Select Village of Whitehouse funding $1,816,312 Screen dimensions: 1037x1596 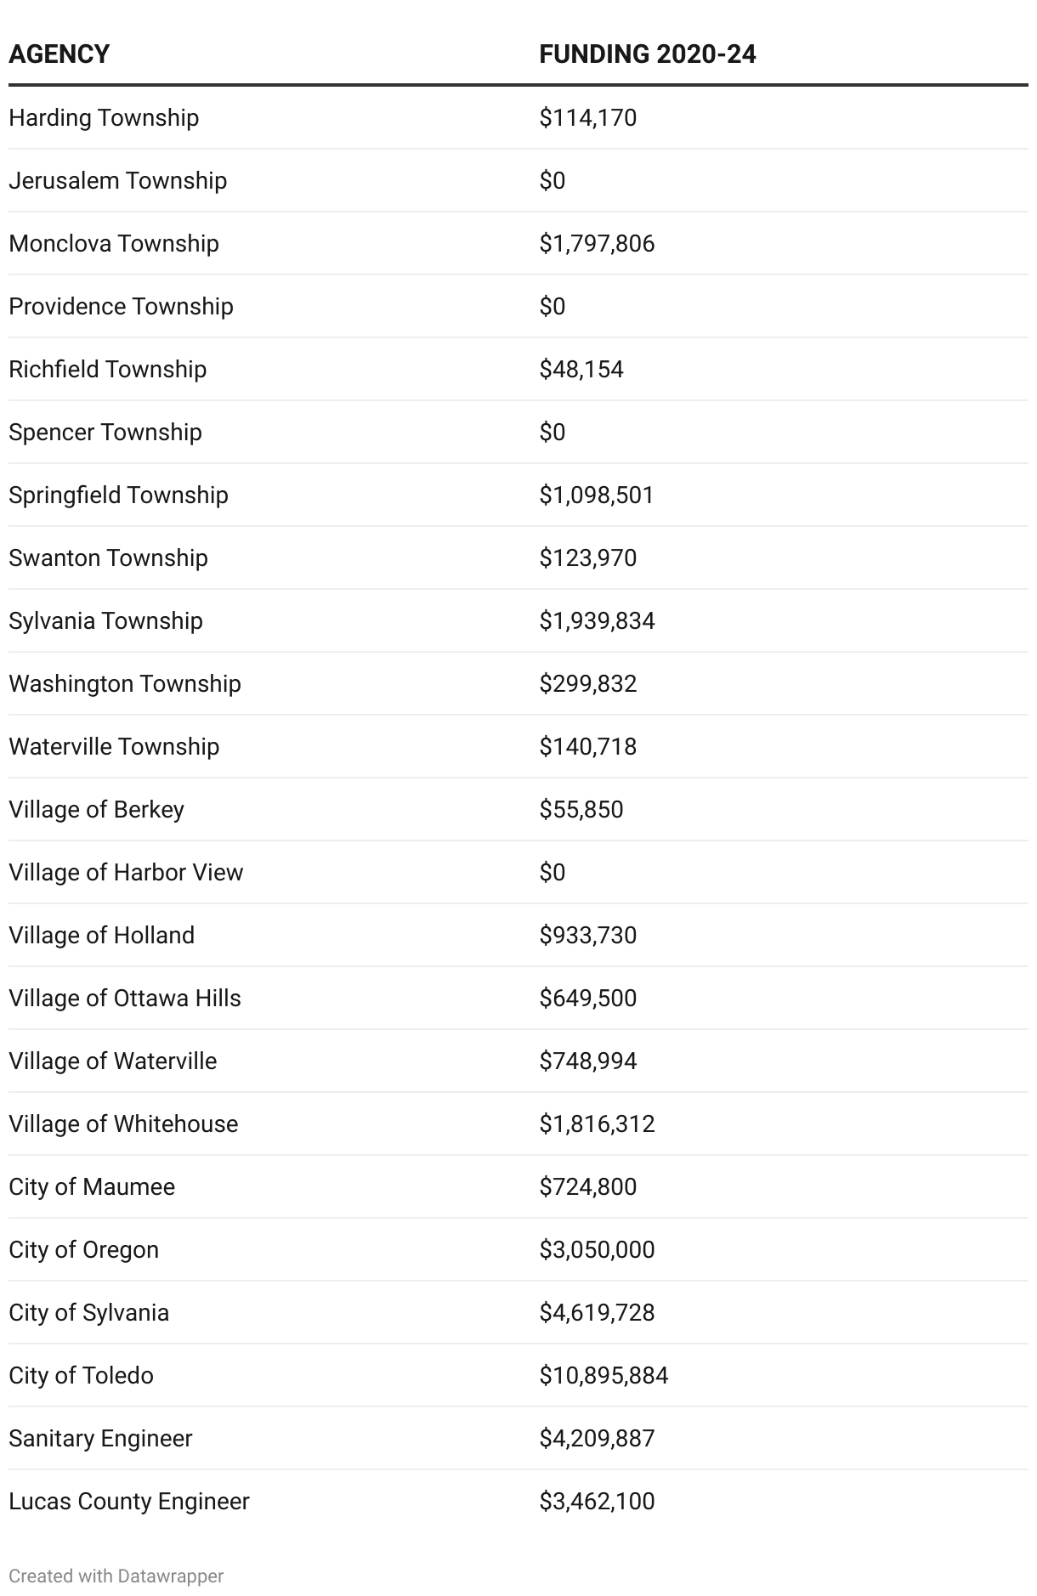point(597,1123)
